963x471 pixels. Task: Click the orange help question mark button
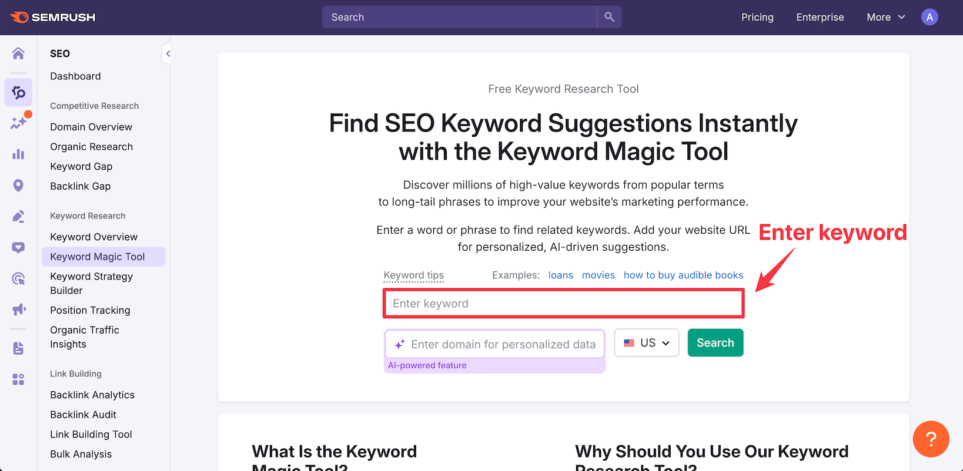tap(931, 439)
